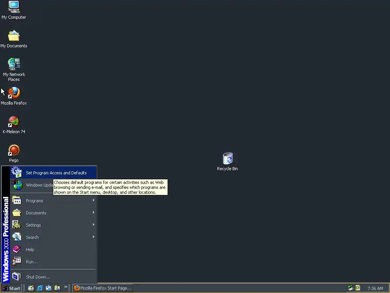The height and width of the screenshot is (293, 390).
Task: Launch Outlook Express from Quick Launch
Action: coord(48,288)
